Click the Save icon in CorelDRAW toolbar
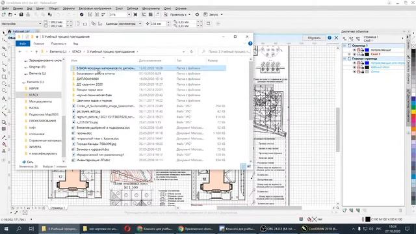 [21, 14]
